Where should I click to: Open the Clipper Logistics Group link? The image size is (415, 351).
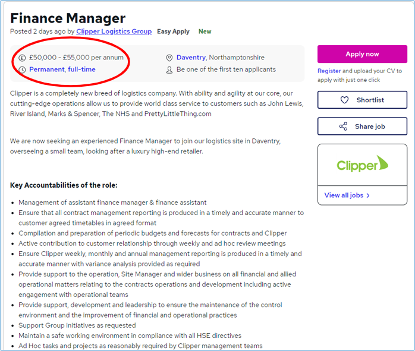tap(114, 31)
